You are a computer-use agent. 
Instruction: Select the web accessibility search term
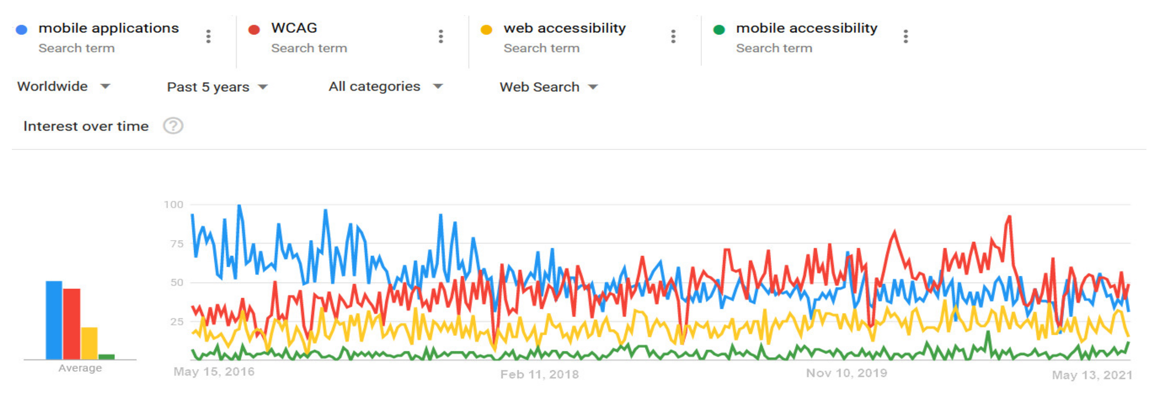[x=565, y=28]
